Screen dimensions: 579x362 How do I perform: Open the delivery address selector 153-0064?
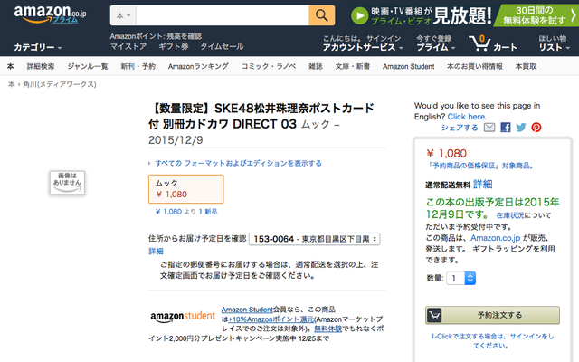[315, 239]
